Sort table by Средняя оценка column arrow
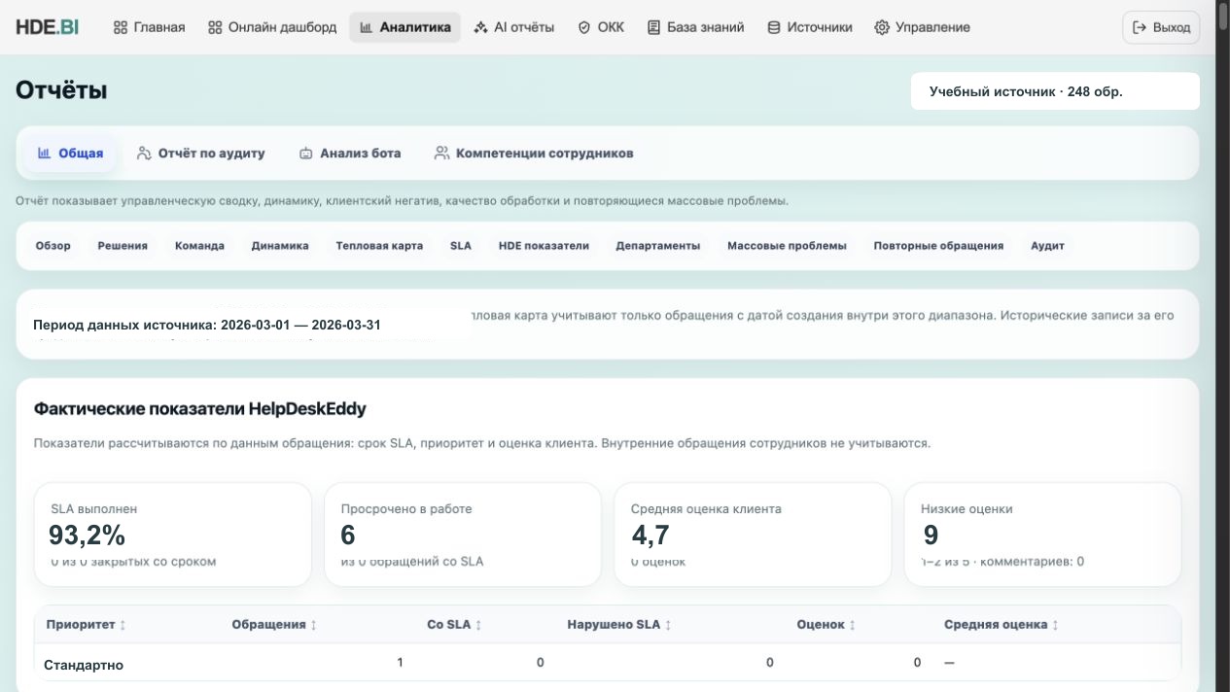The width and height of the screenshot is (1230, 692). 1055,625
